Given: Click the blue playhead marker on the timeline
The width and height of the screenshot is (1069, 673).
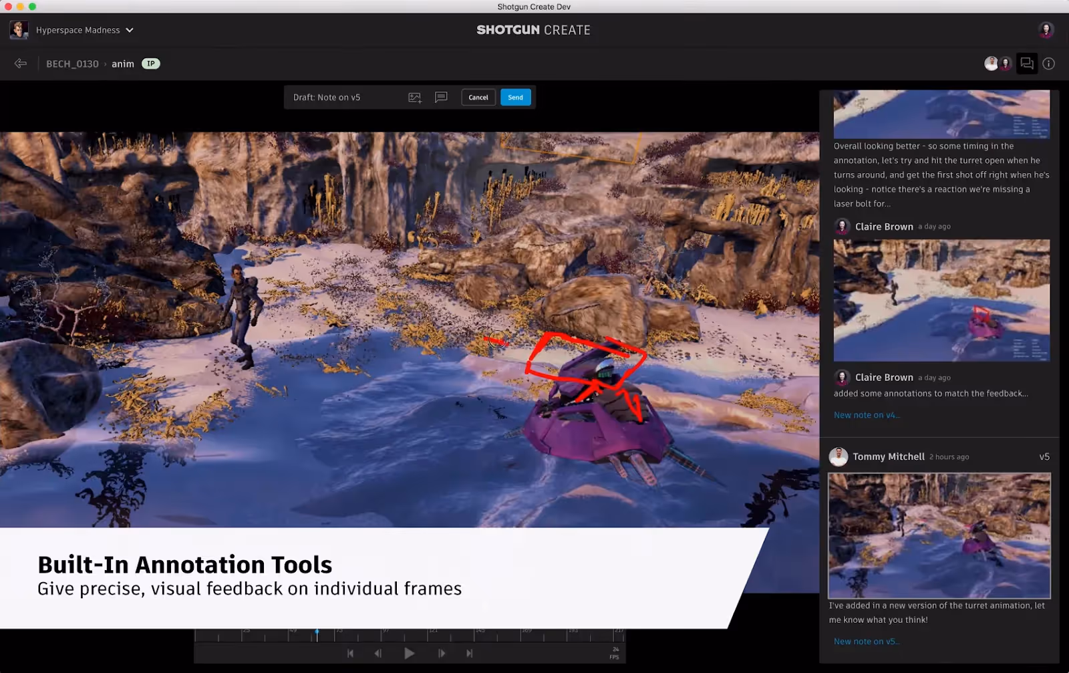Looking at the screenshot, I should (317, 632).
